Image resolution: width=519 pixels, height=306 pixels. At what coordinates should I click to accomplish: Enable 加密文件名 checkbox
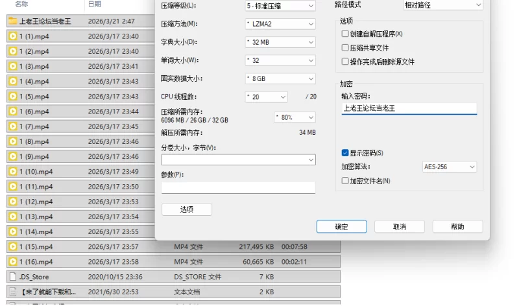[x=345, y=181]
